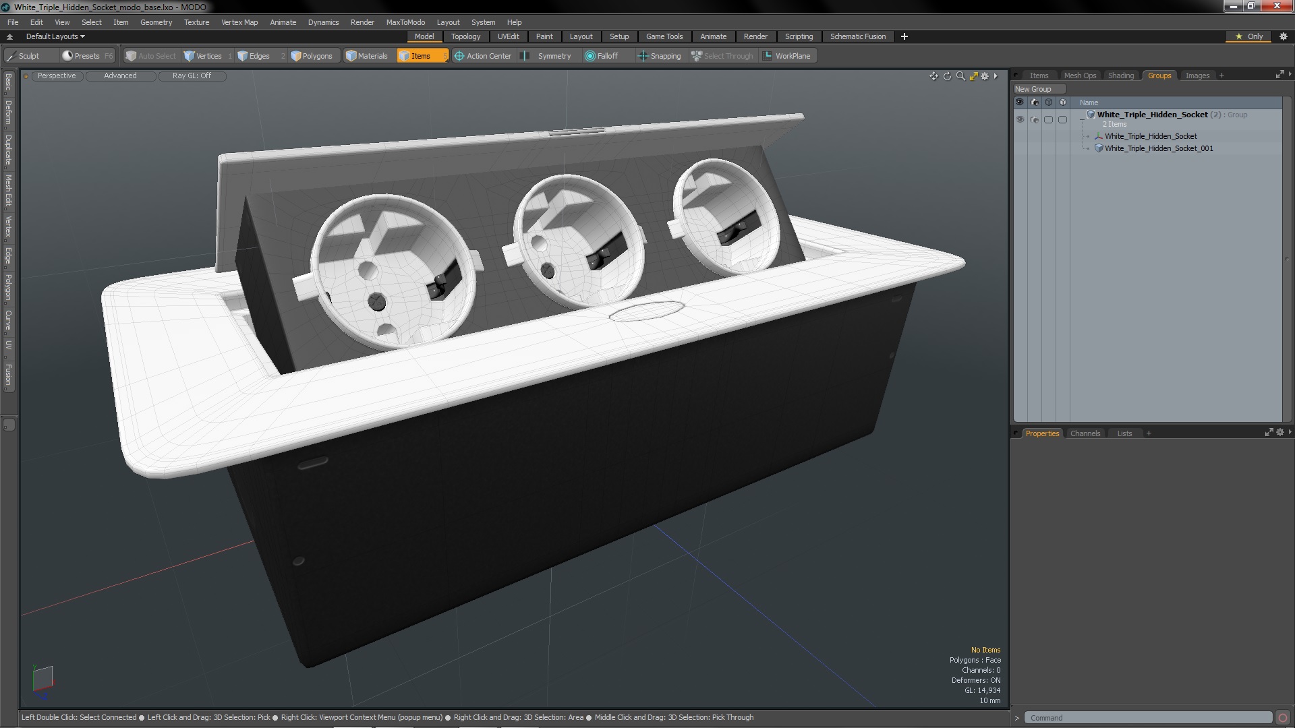This screenshot has width=1295, height=728.
Task: Toggle Ray GL: Off button
Action: tap(192, 76)
